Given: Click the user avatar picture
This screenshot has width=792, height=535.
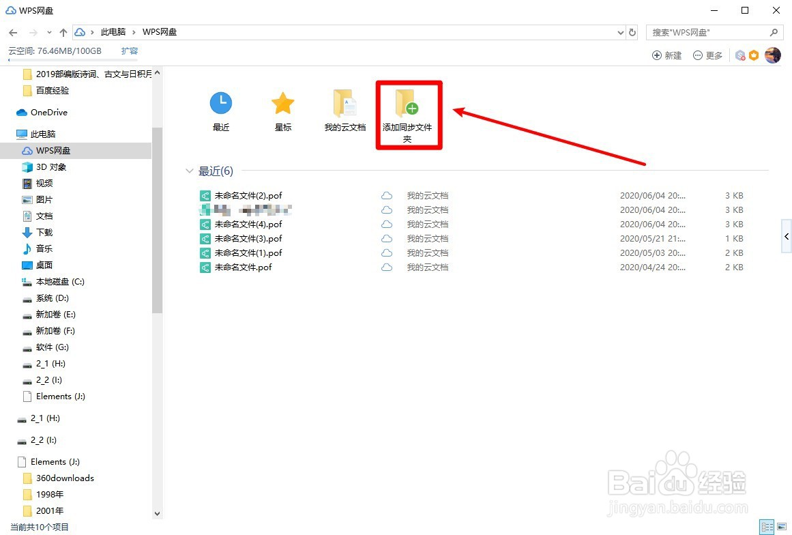Looking at the screenshot, I should tap(773, 55).
